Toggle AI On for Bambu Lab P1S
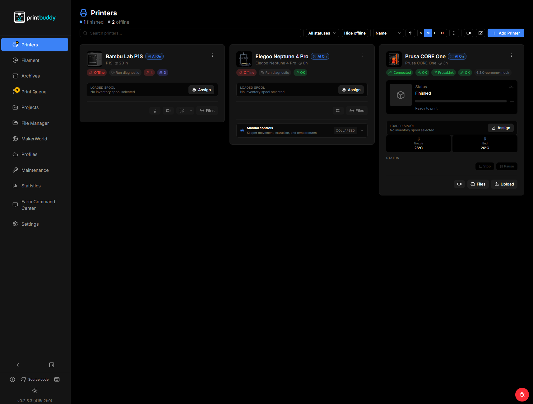 154,56
